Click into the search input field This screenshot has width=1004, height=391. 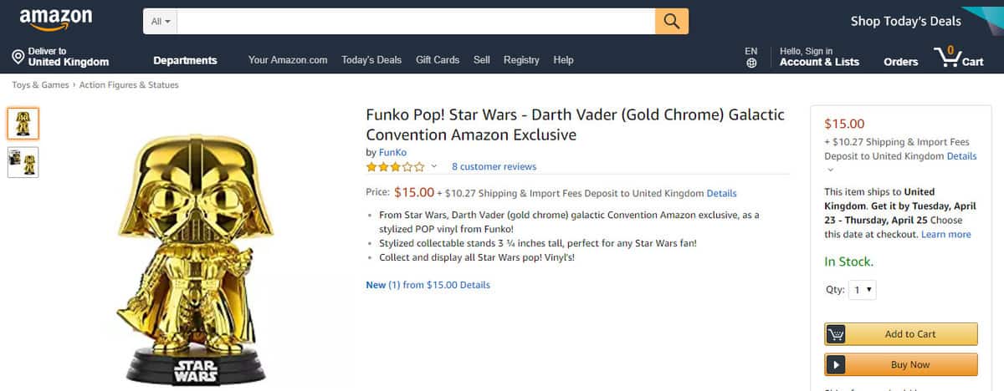(416, 21)
